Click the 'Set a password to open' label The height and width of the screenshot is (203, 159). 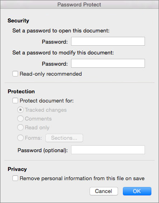click(61, 31)
